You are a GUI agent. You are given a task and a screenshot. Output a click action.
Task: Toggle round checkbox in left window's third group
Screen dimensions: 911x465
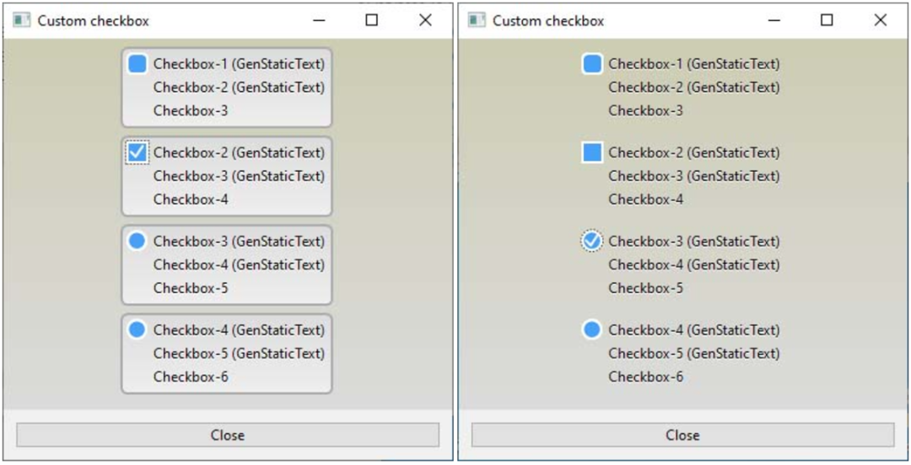point(137,241)
